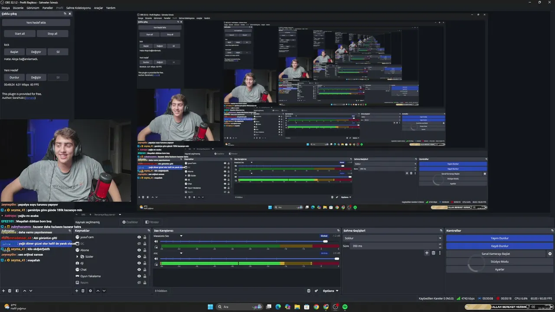The width and height of the screenshot is (555, 312).
Task: Add a new source in Kaynaklar
Action: tap(77, 291)
